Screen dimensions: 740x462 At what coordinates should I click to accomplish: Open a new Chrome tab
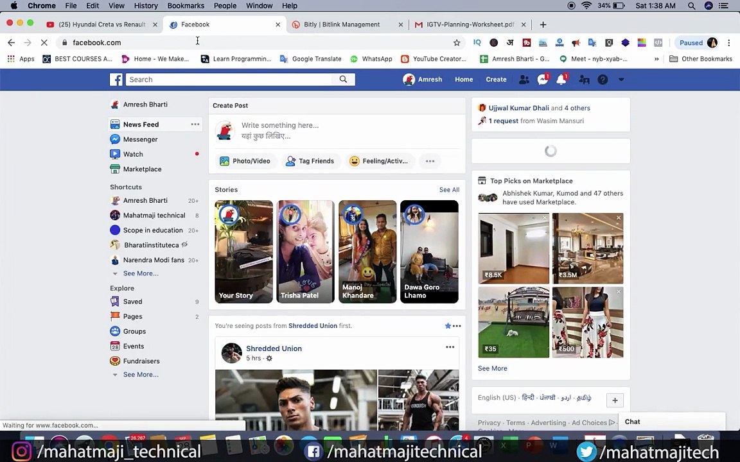[543, 24]
